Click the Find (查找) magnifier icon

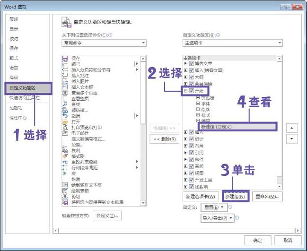[x=65, y=104]
